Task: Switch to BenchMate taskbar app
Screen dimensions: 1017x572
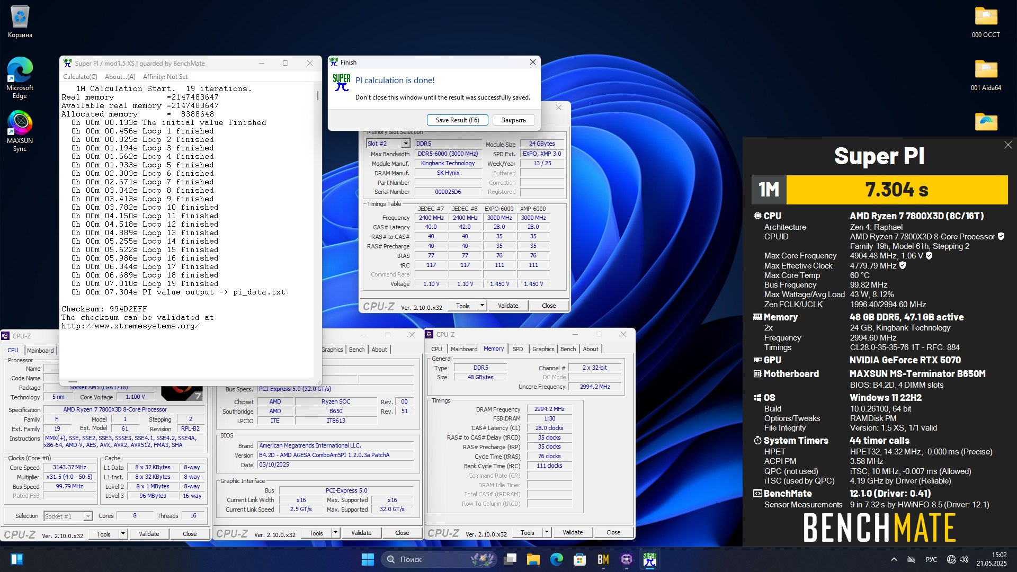Action: [x=603, y=559]
